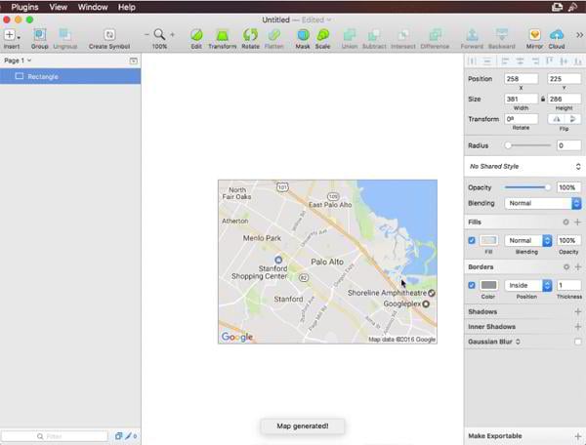Open the Plugins menu

tap(24, 7)
